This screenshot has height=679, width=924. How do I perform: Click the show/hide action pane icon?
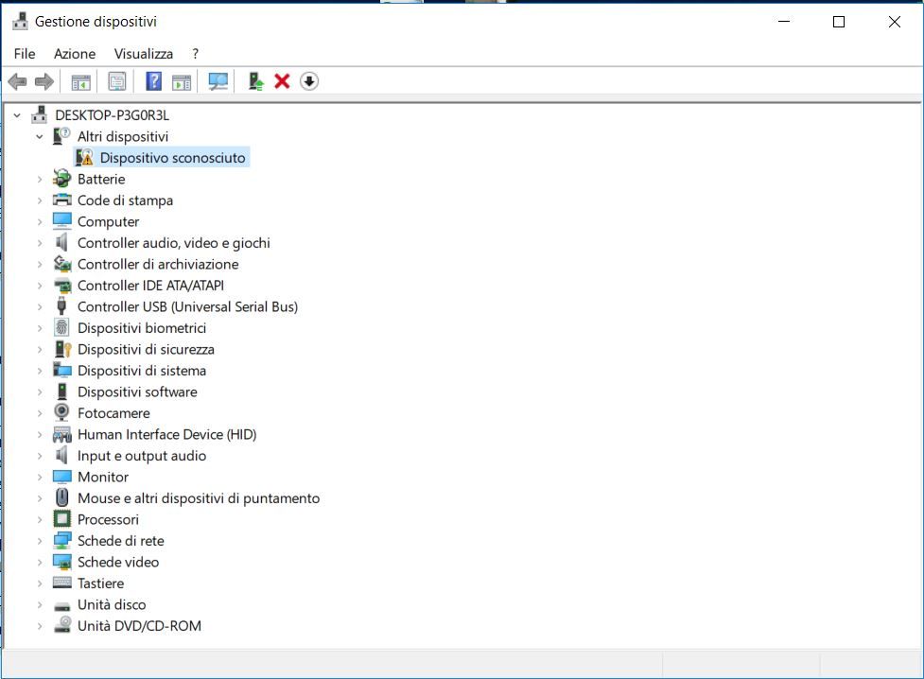tap(182, 81)
